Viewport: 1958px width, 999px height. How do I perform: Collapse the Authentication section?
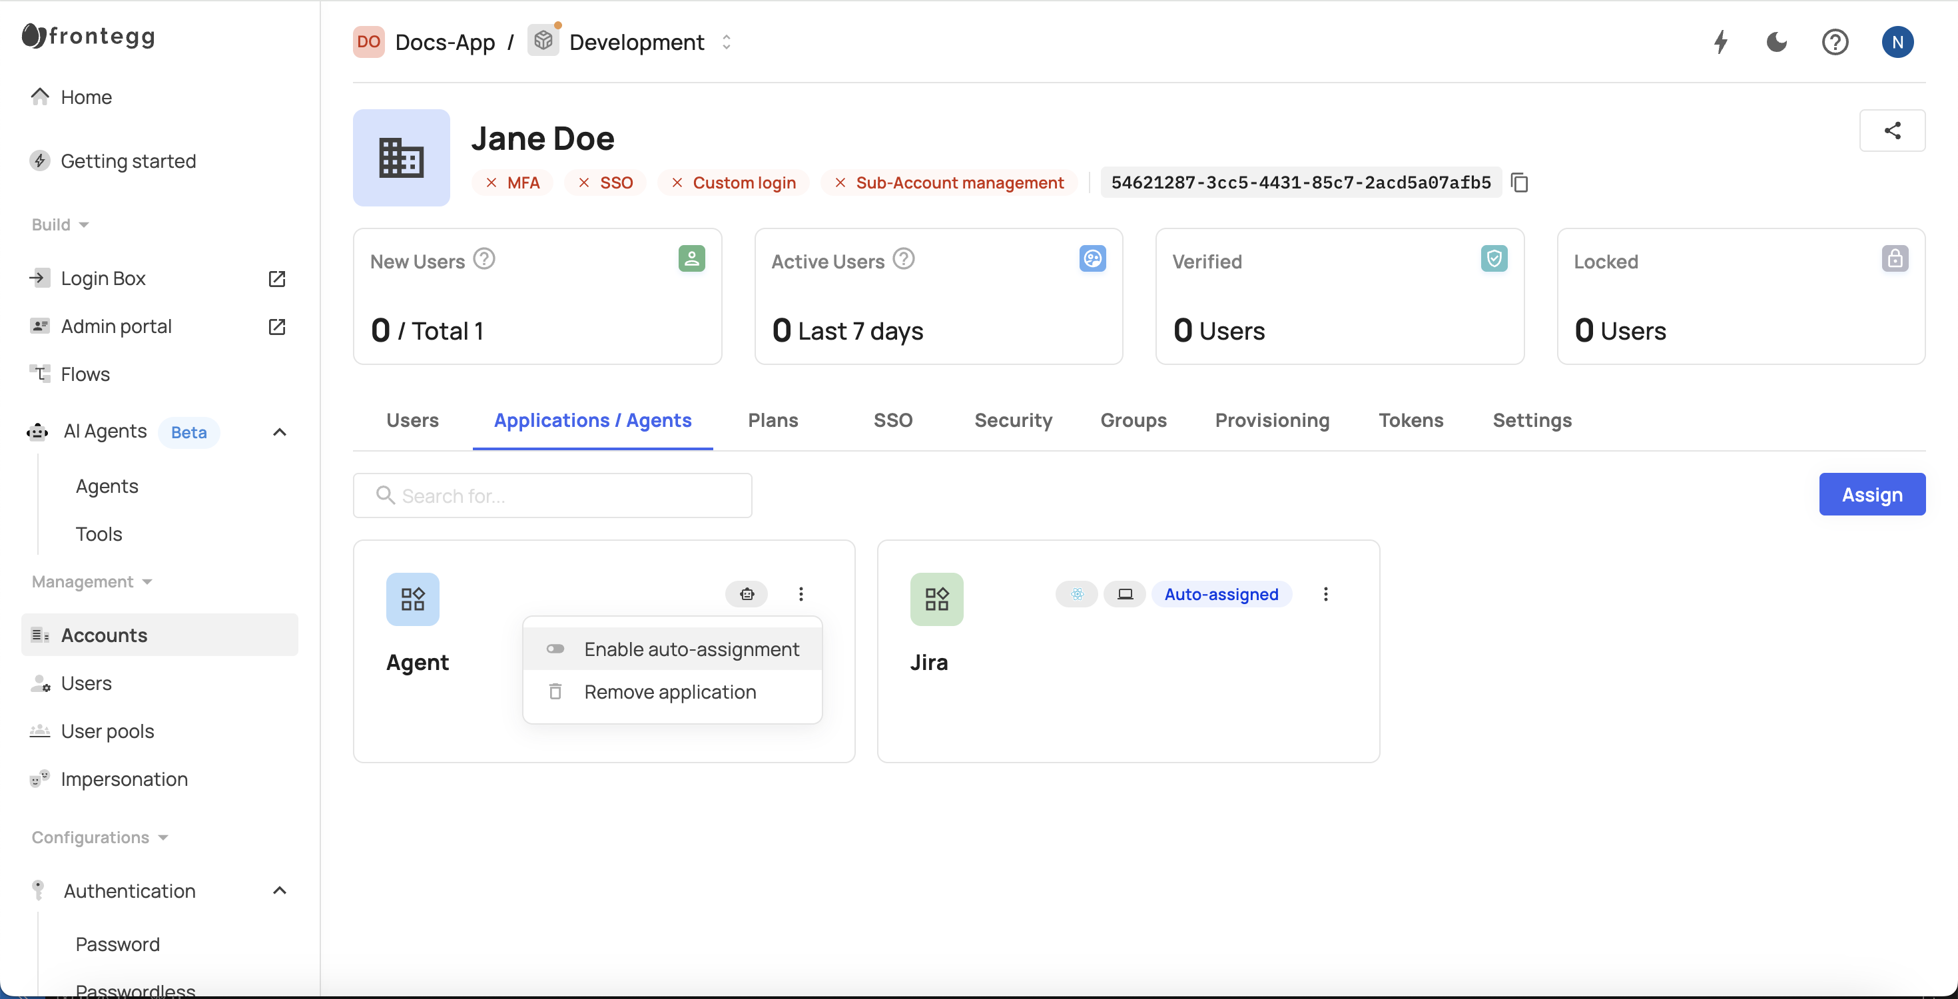point(279,890)
